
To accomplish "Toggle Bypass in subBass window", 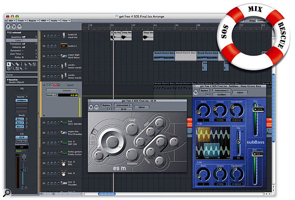I will click(205, 91).
